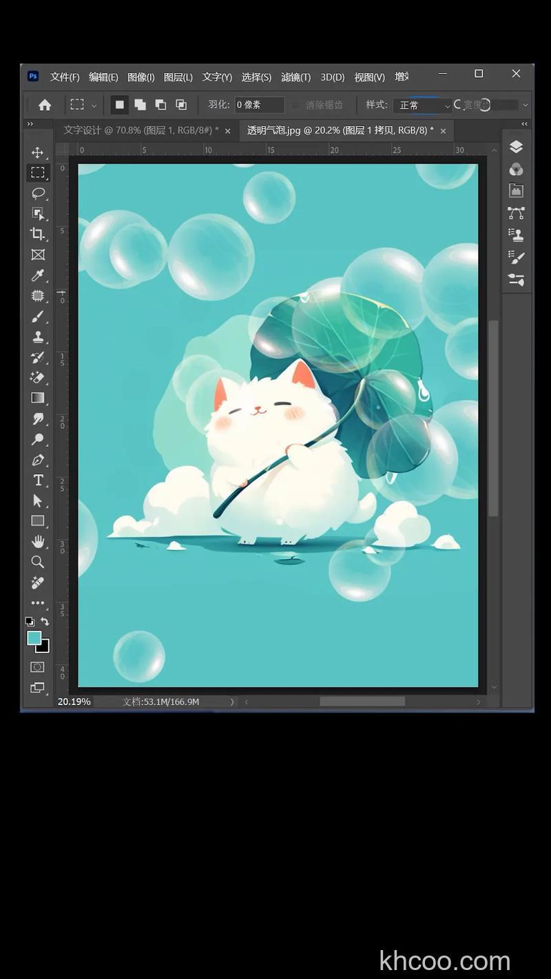Open the Layers panel icon
The image size is (551, 979).
tap(516, 147)
